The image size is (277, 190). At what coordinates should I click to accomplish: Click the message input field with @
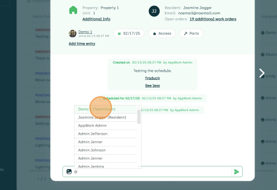point(152,172)
